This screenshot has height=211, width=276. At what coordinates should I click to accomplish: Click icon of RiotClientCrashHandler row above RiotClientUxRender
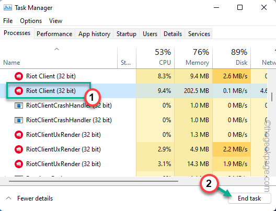coord(19,120)
